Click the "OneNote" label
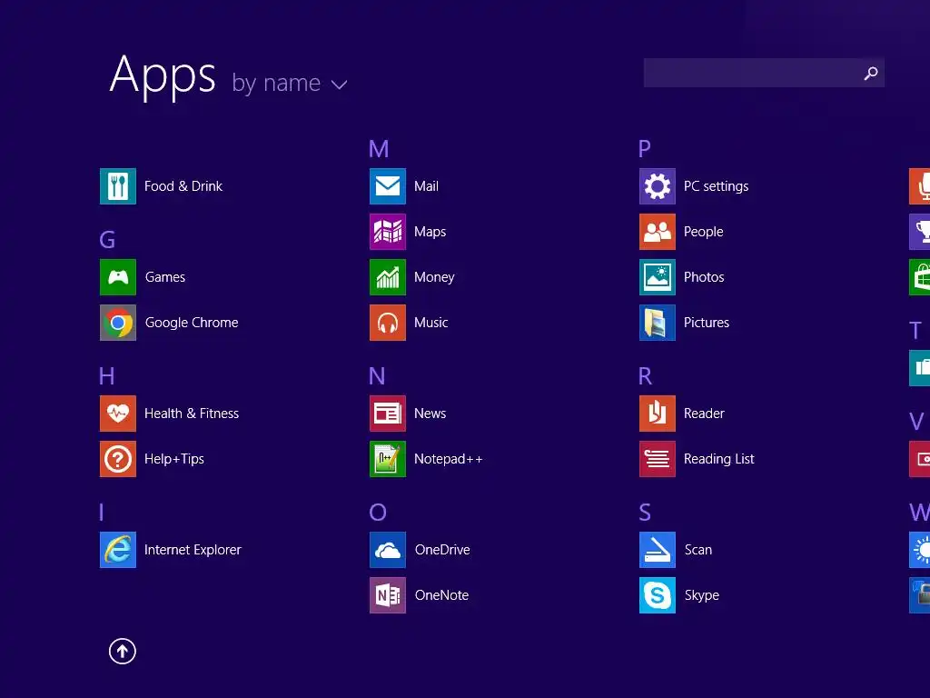Image resolution: width=930 pixels, height=698 pixels. pyautogui.click(x=442, y=594)
